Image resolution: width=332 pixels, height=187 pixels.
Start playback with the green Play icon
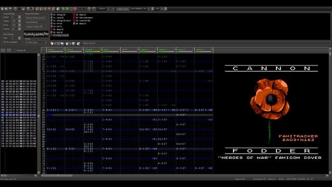click(63, 9)
